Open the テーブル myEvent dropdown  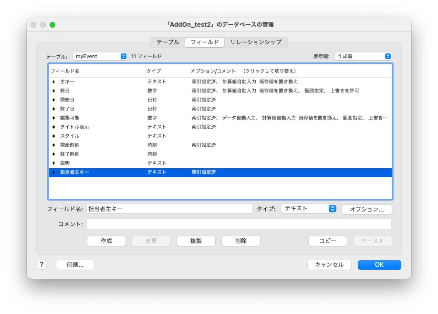[100, 56]
